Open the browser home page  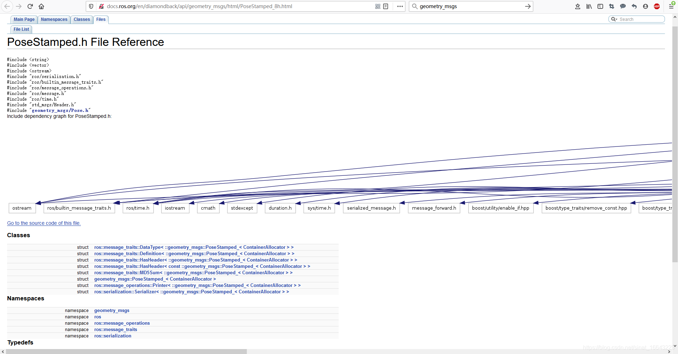[x=41, y=6]
